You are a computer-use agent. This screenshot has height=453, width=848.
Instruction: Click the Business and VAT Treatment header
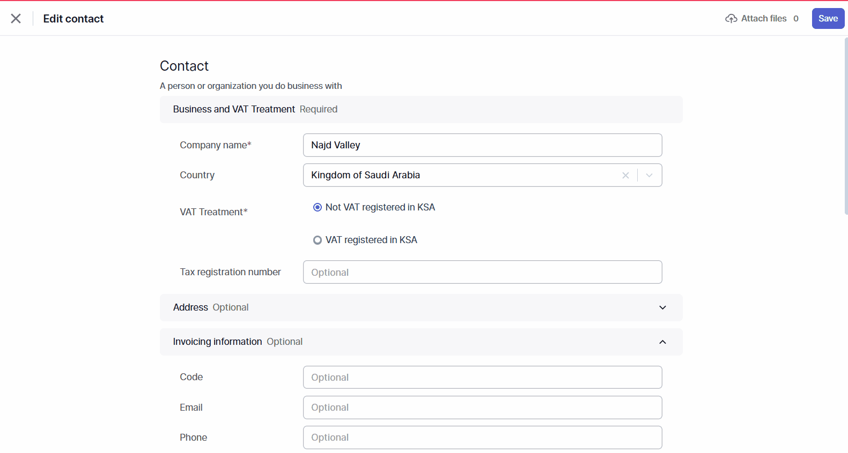pyautogui.click(x=421, y=109)
